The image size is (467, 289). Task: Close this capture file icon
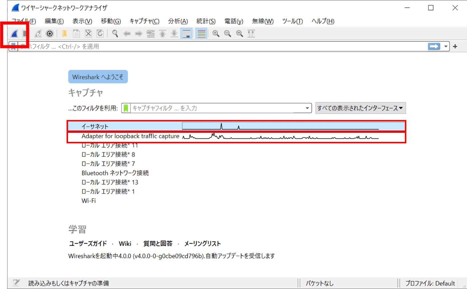(88, 33)
